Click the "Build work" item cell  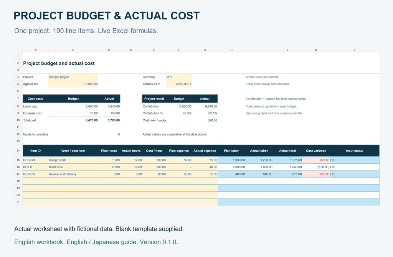(73, 167)
